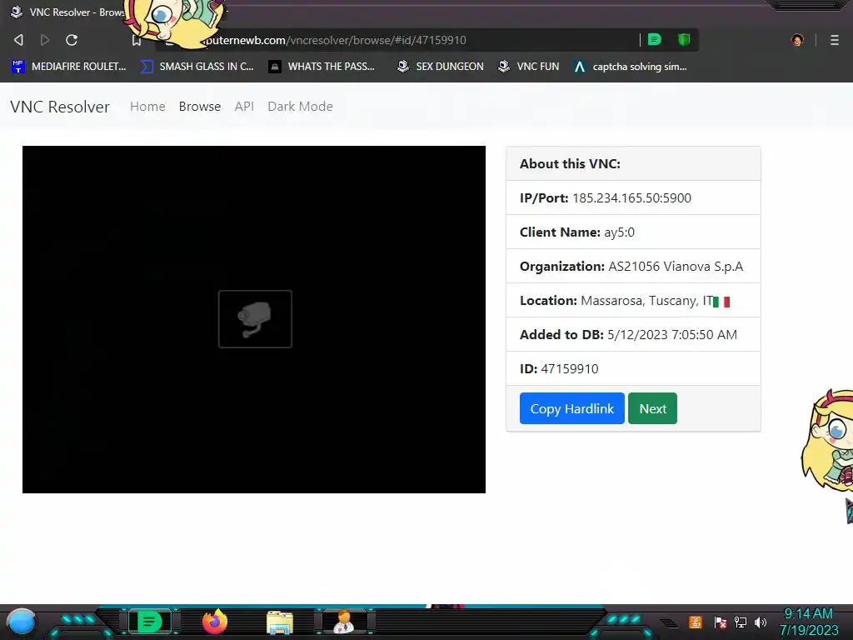
Task: Click the Location Massarosa, Tuscany row
Action: point(633,300)
